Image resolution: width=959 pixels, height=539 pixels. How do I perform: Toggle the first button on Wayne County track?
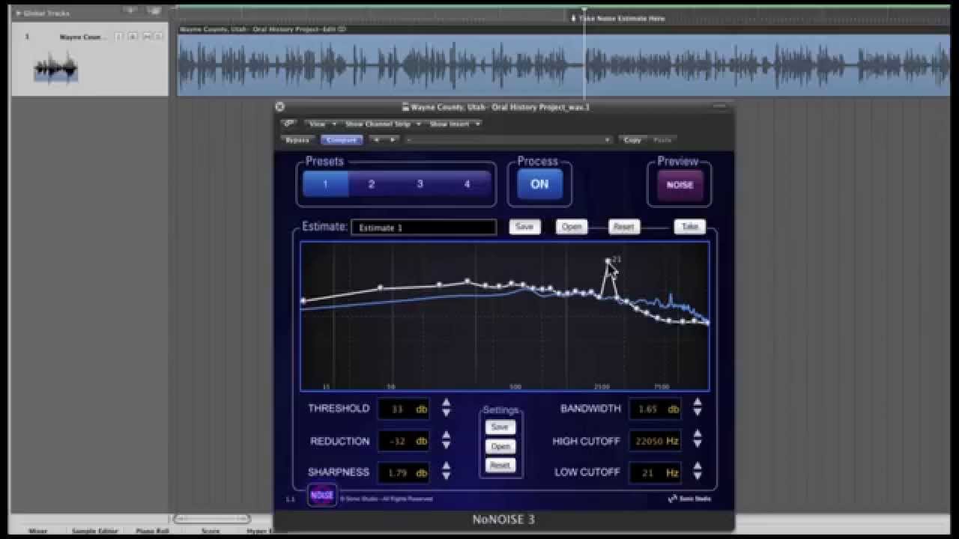118,37
